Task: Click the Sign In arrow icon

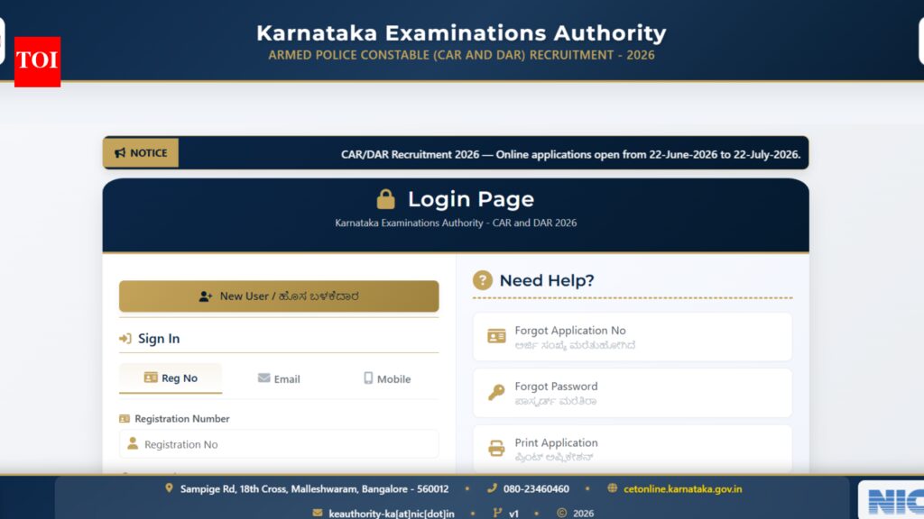Action: [125, 339]
